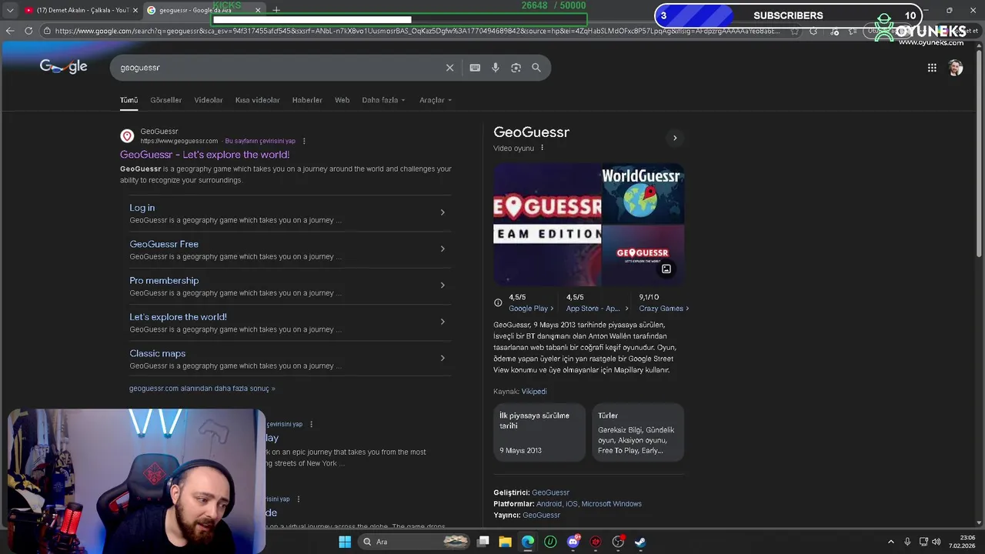Switch to the Görseller tab
985x554 pixels.
[165, 100]
